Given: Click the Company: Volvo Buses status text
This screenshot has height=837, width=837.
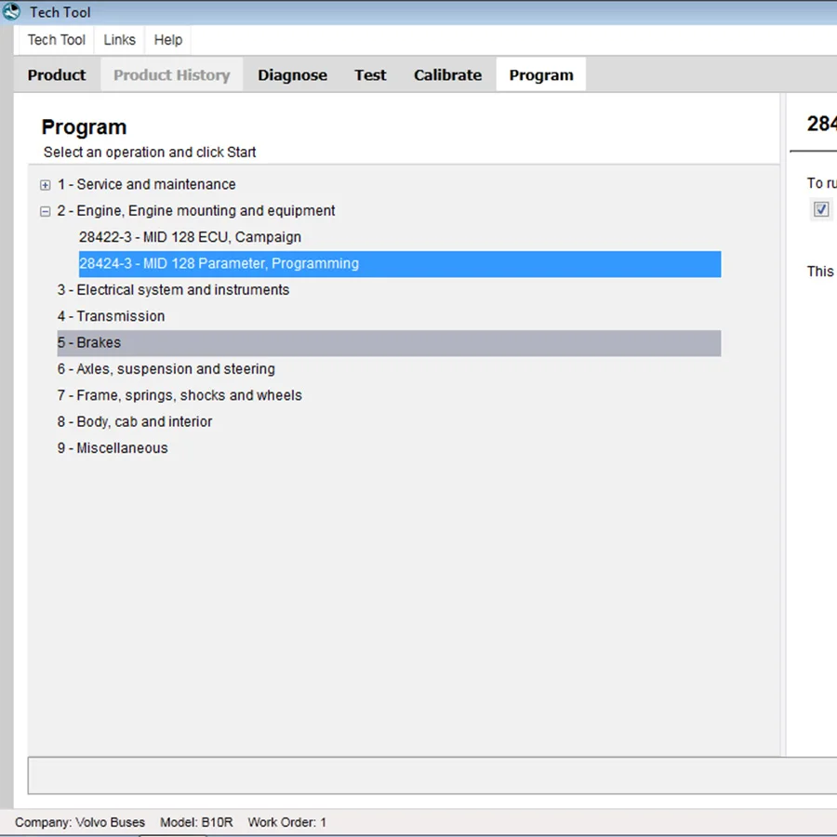Looking at the screenshot, I should [80, 822].
